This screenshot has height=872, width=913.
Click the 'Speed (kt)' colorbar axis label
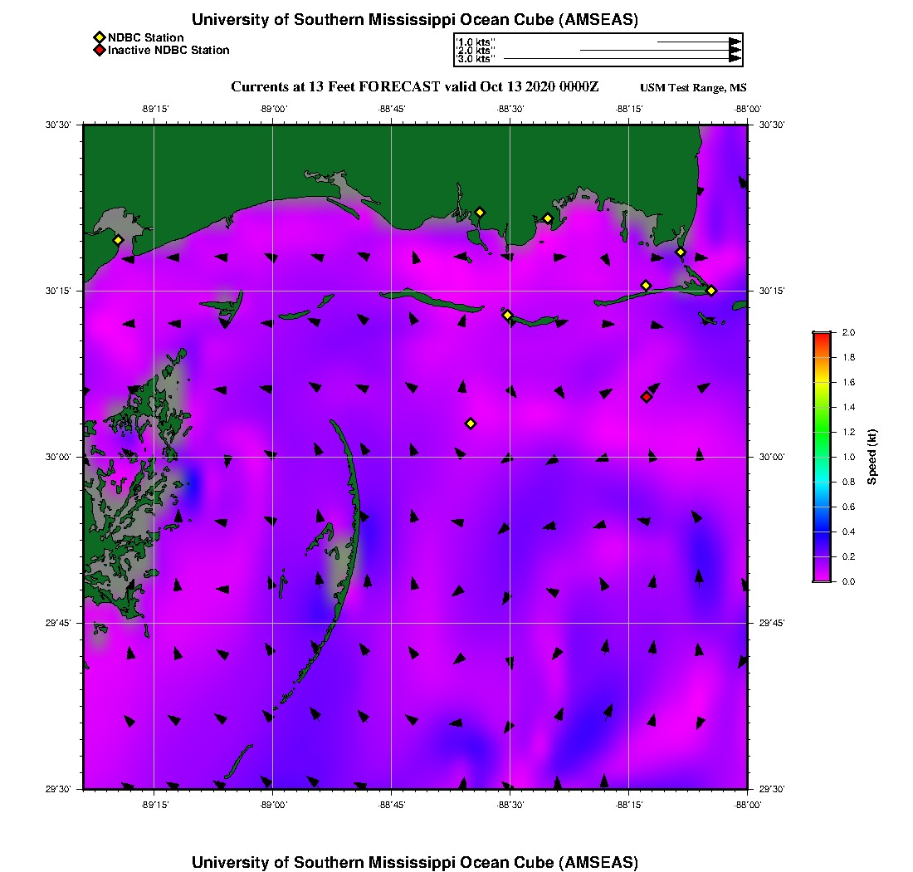point(872,457)
